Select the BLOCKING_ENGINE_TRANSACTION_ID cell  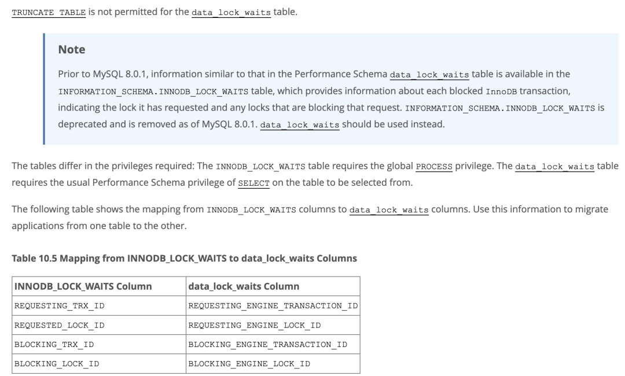tap(267, 344)
